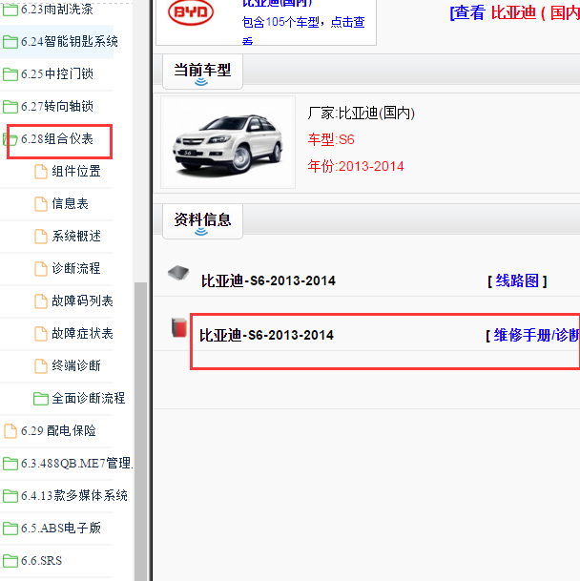This screenshot has height=581, width=580.
Task: Open the 故障症状表 document
Action: pyautogui.click(x=82, y=334)
